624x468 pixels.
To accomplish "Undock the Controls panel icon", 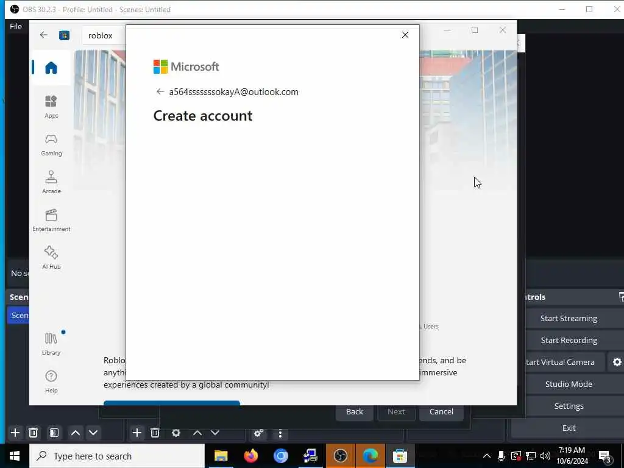I will [x=621, y=297].
